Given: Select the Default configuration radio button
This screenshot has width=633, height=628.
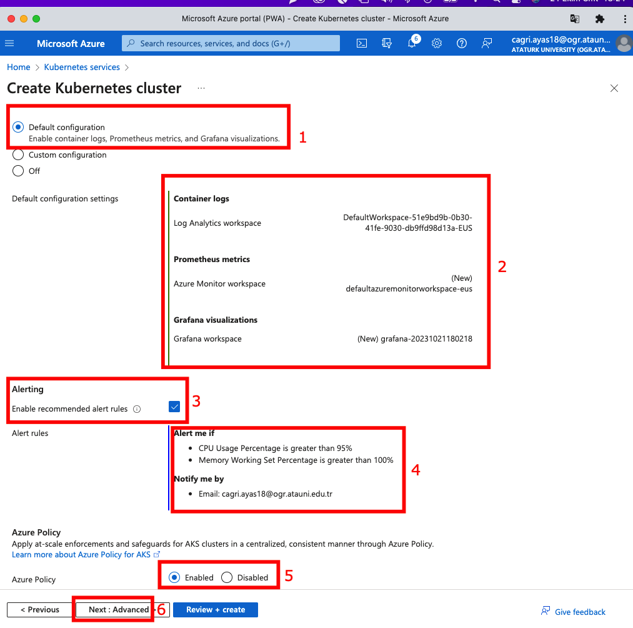Looking at the screenshot, I should pos(18,127).
